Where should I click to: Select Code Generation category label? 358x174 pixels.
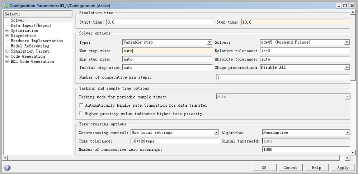(x=28, y=56)
